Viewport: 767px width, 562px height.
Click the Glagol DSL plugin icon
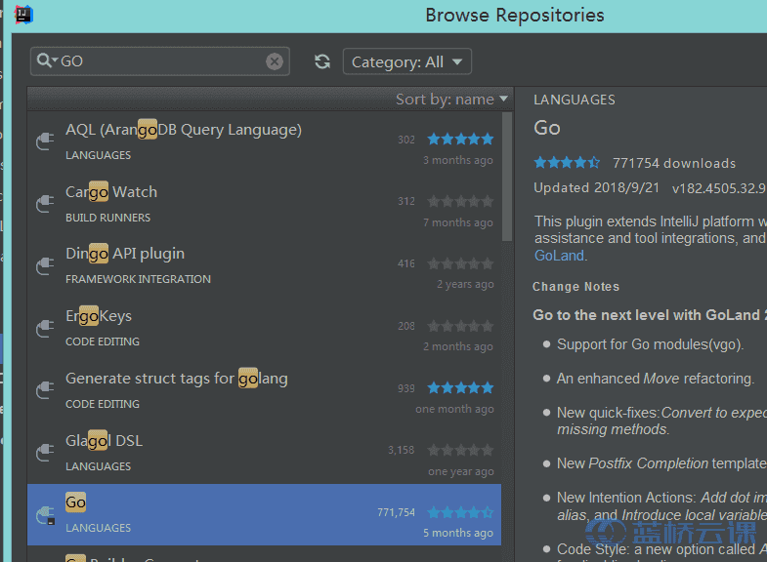[x=45, y=453]
